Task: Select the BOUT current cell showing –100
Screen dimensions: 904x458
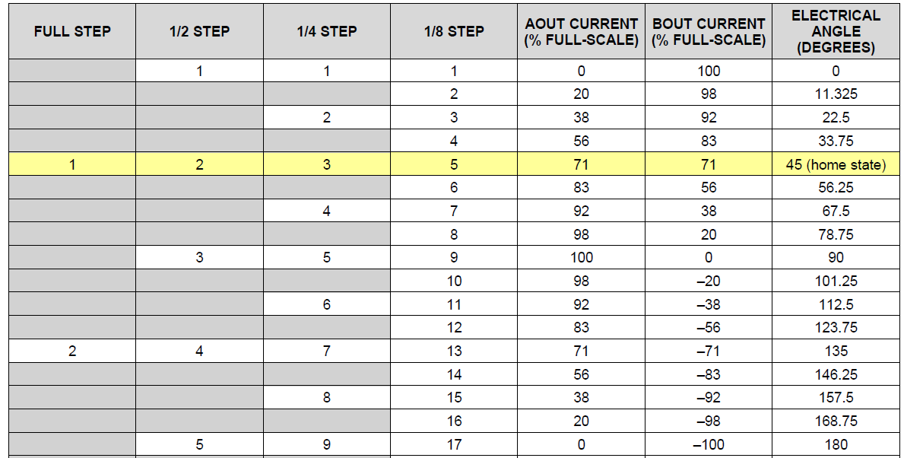Action: point(709,445)
